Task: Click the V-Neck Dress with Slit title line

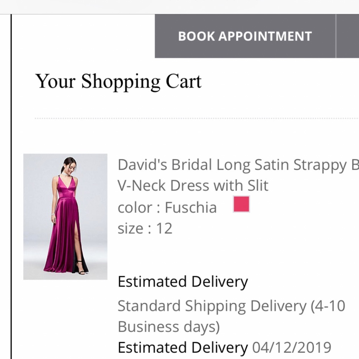Action: point(193,185)
